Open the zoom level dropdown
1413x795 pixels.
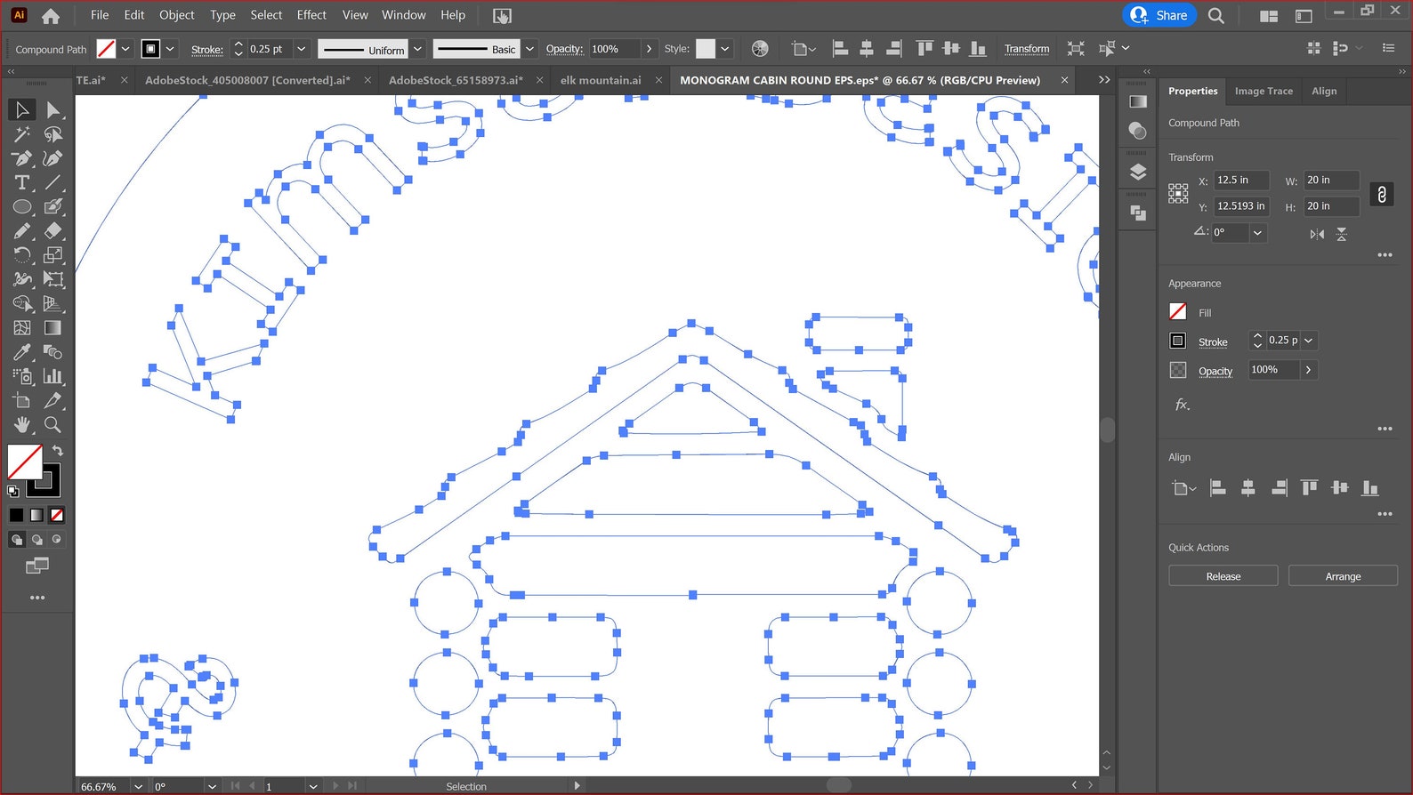coord(139,786)
